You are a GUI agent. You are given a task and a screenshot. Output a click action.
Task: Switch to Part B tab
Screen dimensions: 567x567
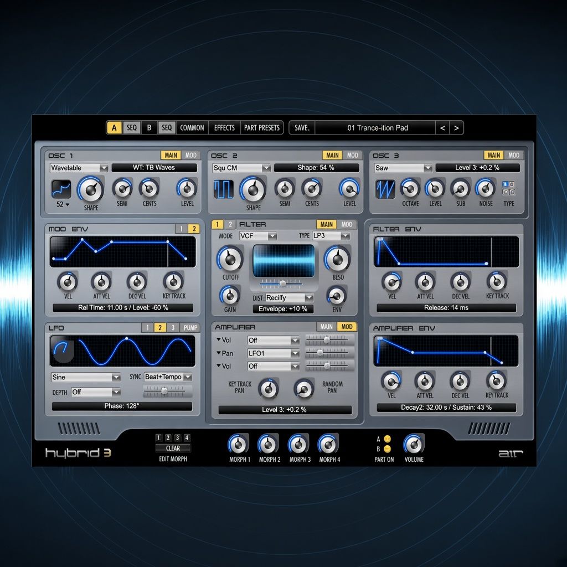point(149,128)
